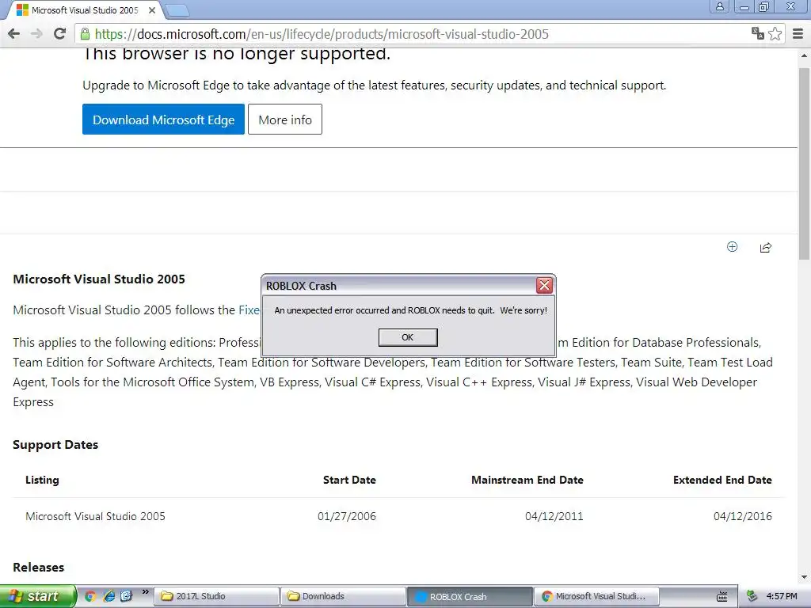Image resolution: width=811 pixels, height=608 pixels.
Task: Click the Listing column header
Action: 42,480
